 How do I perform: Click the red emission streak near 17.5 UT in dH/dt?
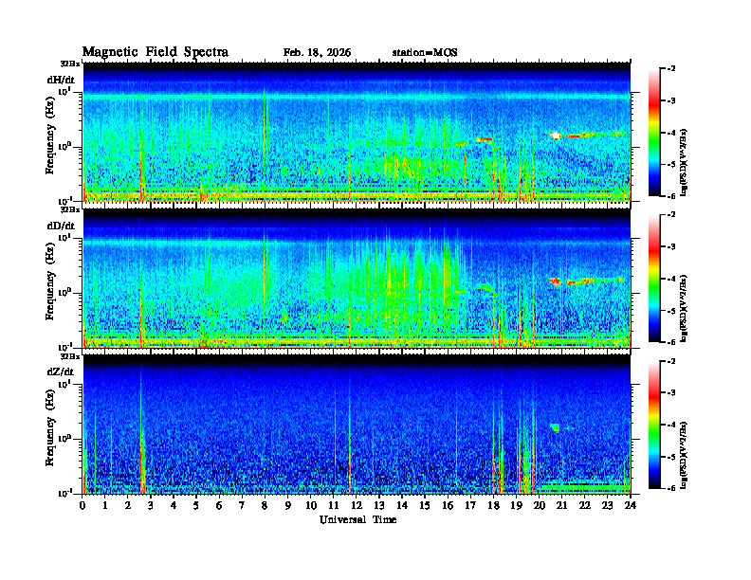(485, 139)
